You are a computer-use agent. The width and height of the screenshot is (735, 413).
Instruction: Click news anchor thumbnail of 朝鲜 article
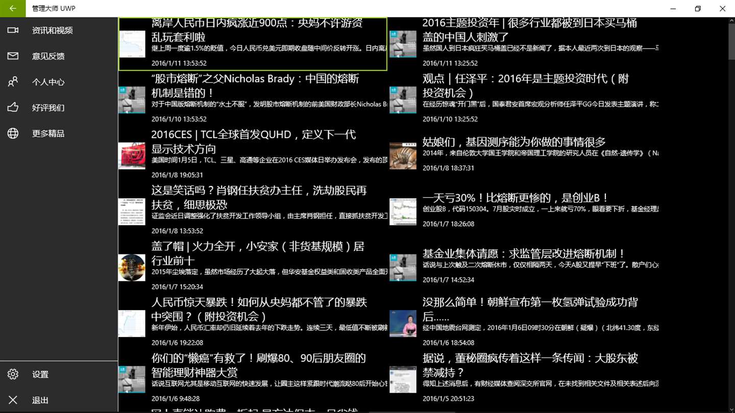point(403,323)
